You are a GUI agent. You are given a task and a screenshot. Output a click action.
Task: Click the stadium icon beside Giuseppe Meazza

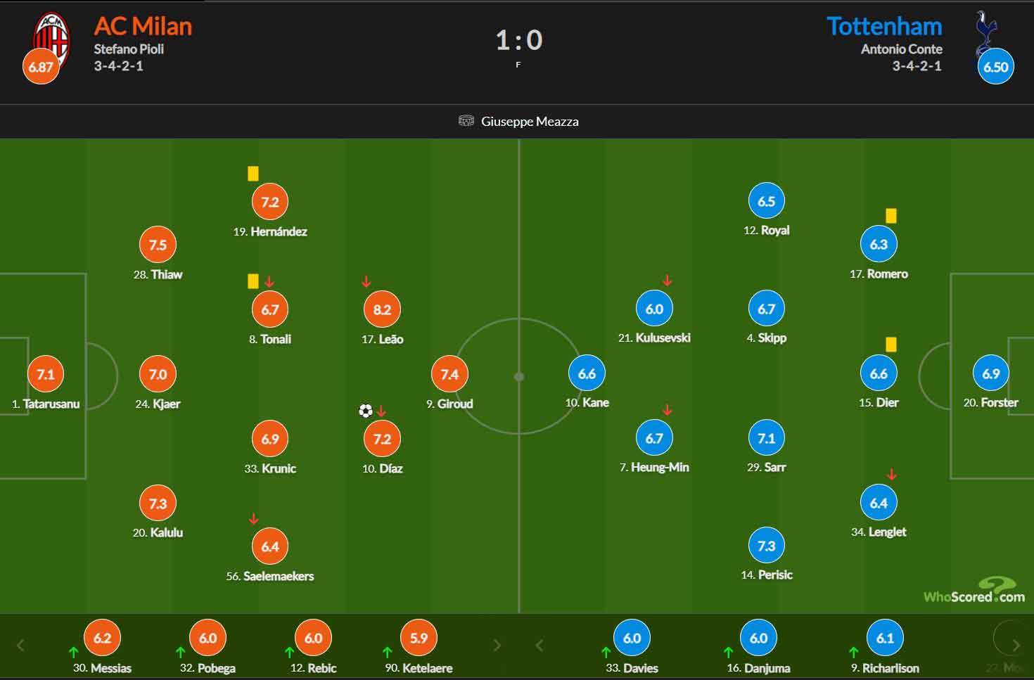[466, 121]
